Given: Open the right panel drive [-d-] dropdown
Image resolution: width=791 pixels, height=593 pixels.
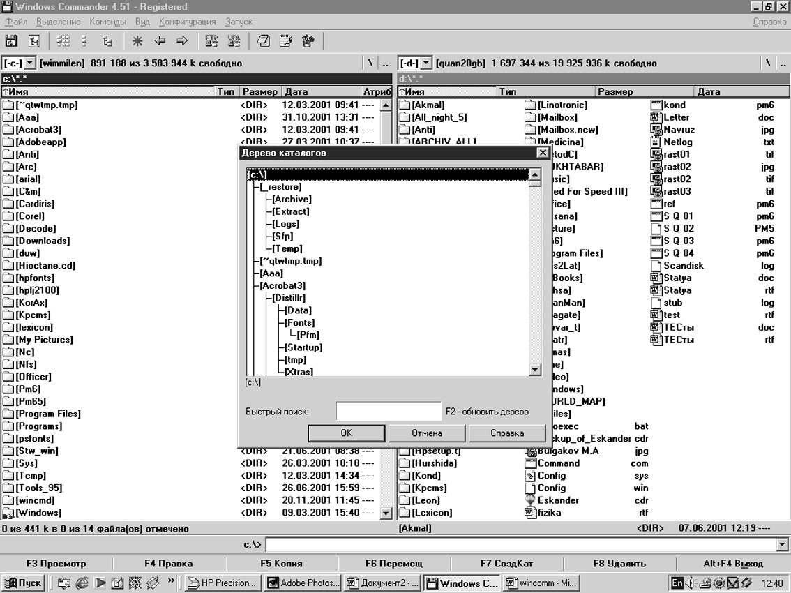Looking at the screenshot, I should point(426,63).
